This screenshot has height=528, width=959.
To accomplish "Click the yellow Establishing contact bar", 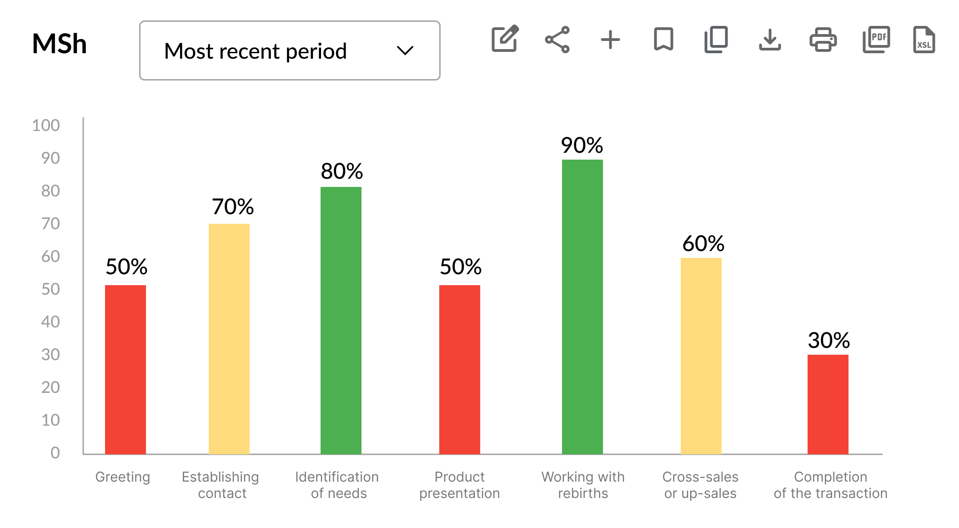I will click(x=229, y=339).
